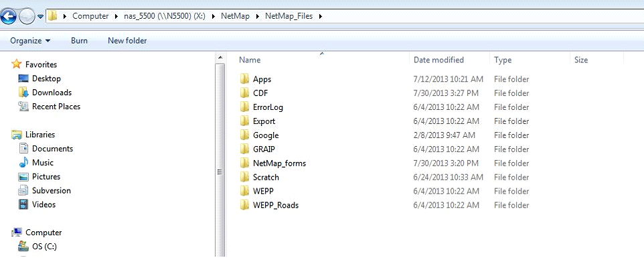Select the WEPP folder icon

click(x=245, y=191)
